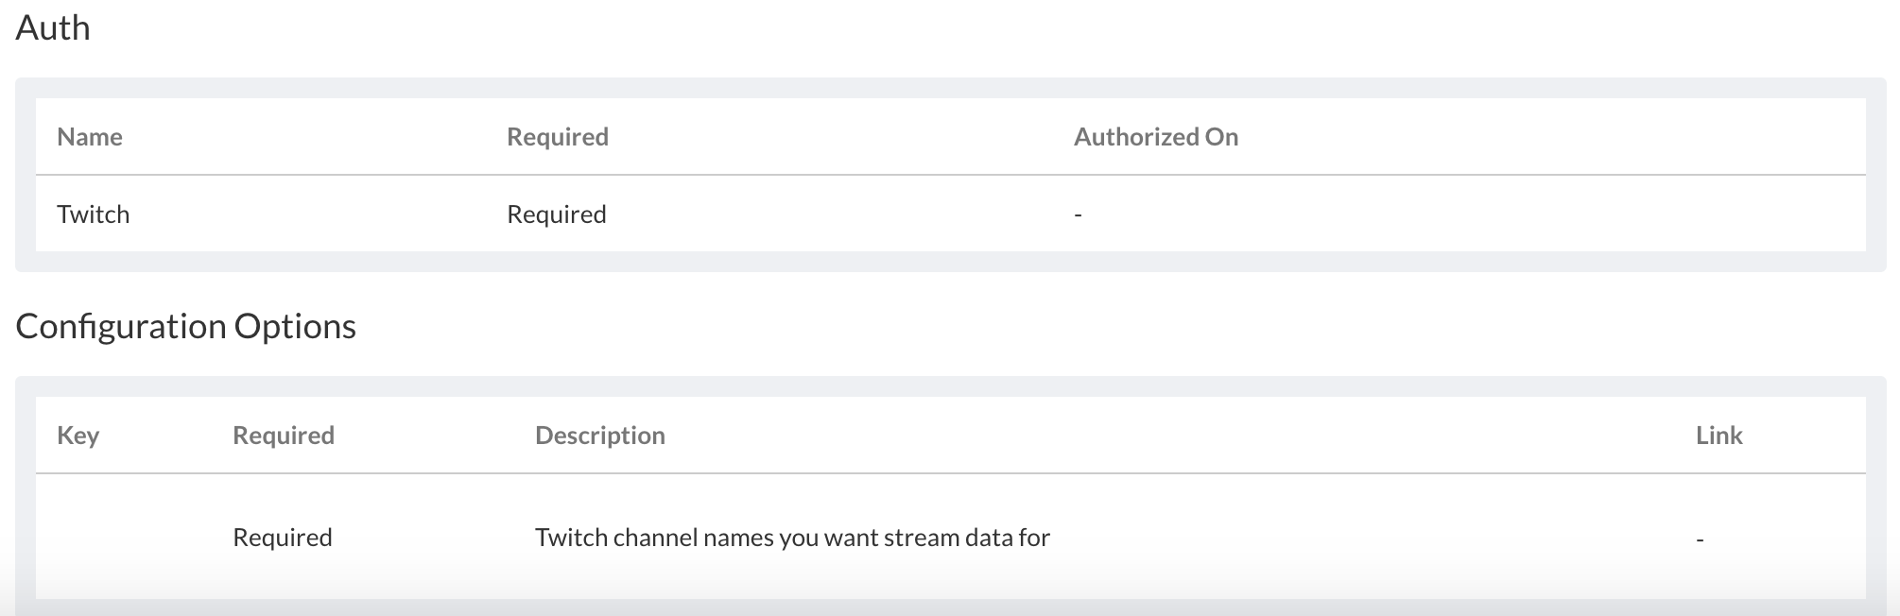Select the Description column header

coord(600,436)
